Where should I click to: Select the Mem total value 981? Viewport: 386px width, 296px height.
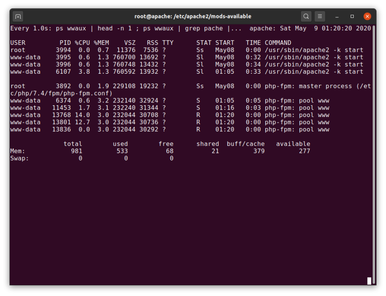point(77,151)
